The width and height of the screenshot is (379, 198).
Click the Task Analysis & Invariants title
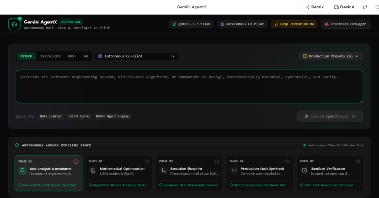50,169
